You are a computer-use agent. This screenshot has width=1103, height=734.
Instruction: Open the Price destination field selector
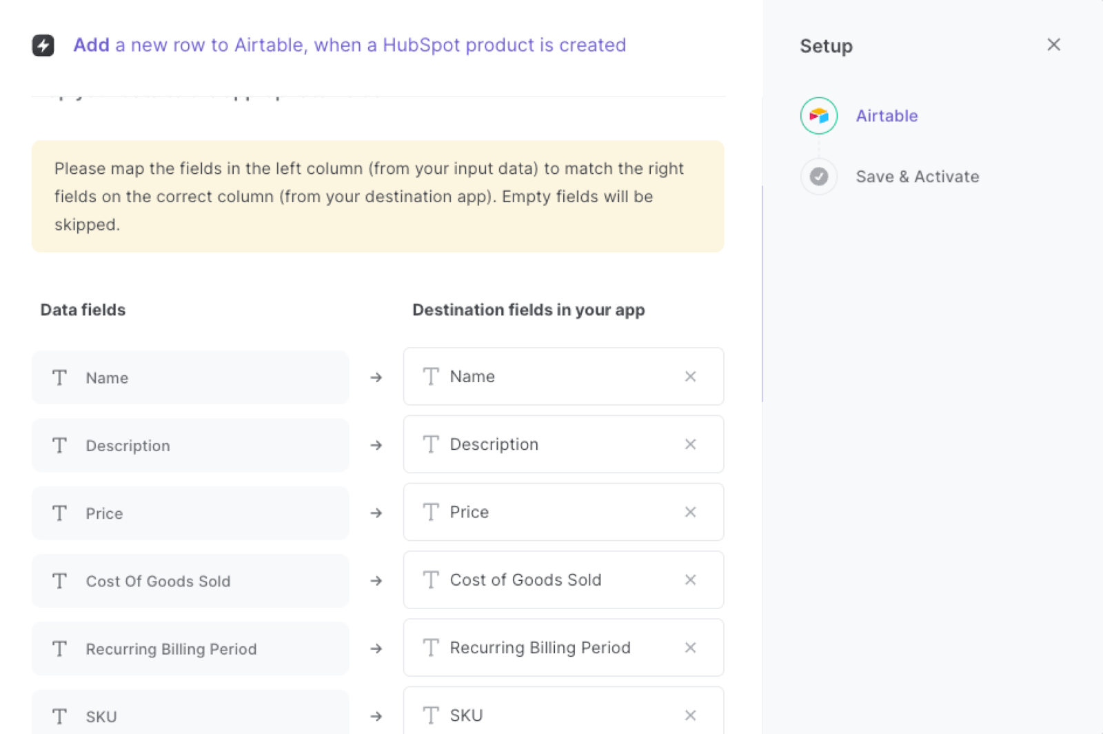[563, 512]
